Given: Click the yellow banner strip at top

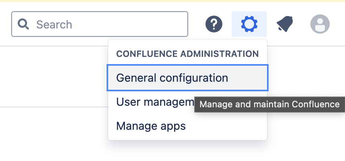Looking at the screenshot, I should point(172,1).
